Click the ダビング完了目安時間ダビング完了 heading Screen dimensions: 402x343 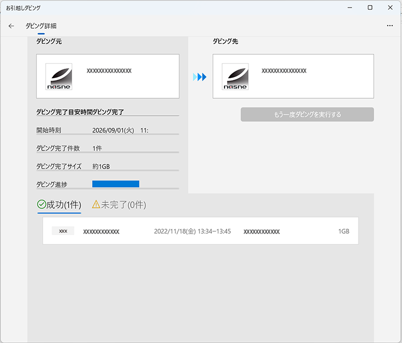click(80, 112)
